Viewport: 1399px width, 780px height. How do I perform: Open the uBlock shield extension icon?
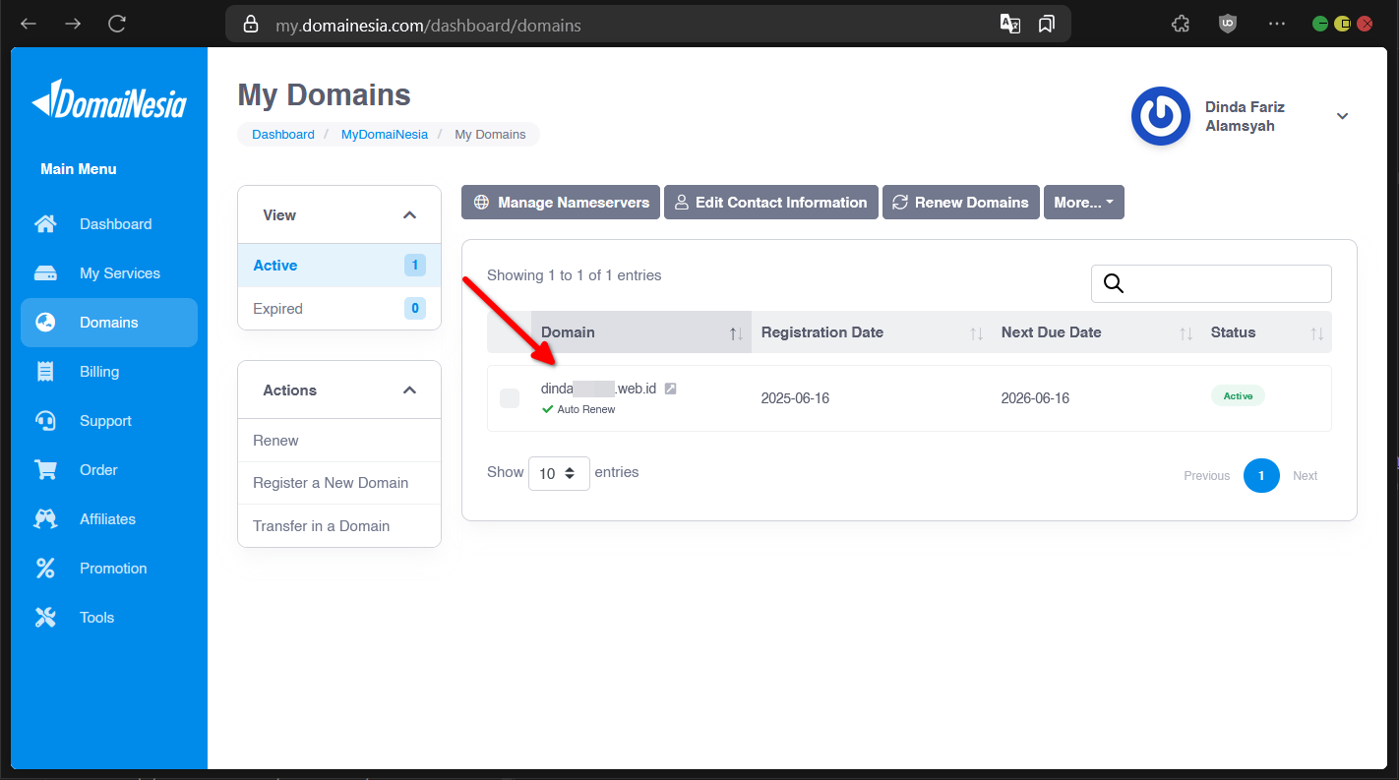1227,24
